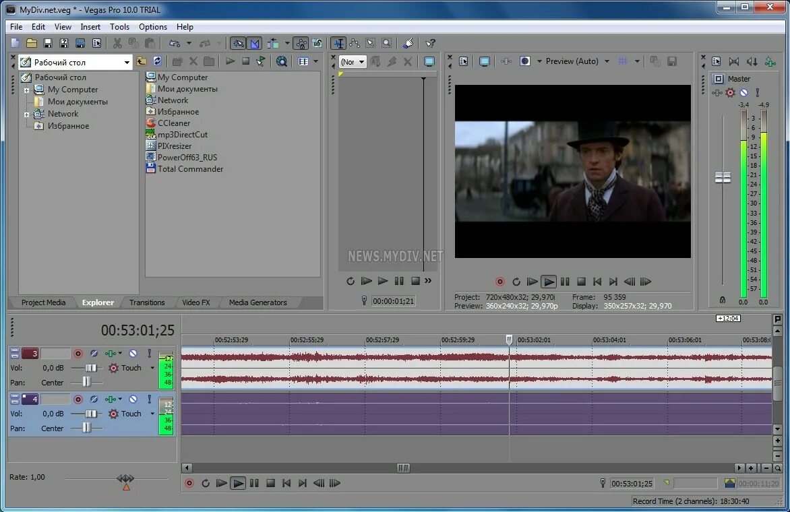The image size is (790, 512).
Task: Click the trimmer external monitor icon
Action: pyautogui.click(x=429, y=61)
